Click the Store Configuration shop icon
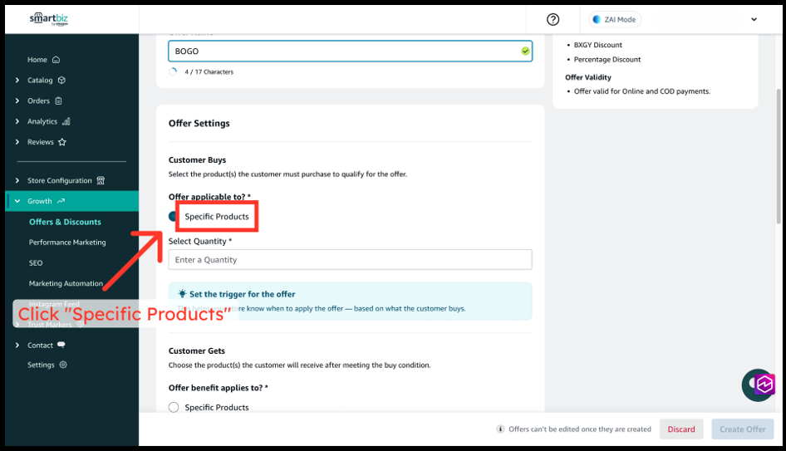Image resolution: width=786 pixels, height=451 pixels. point(101,180)
